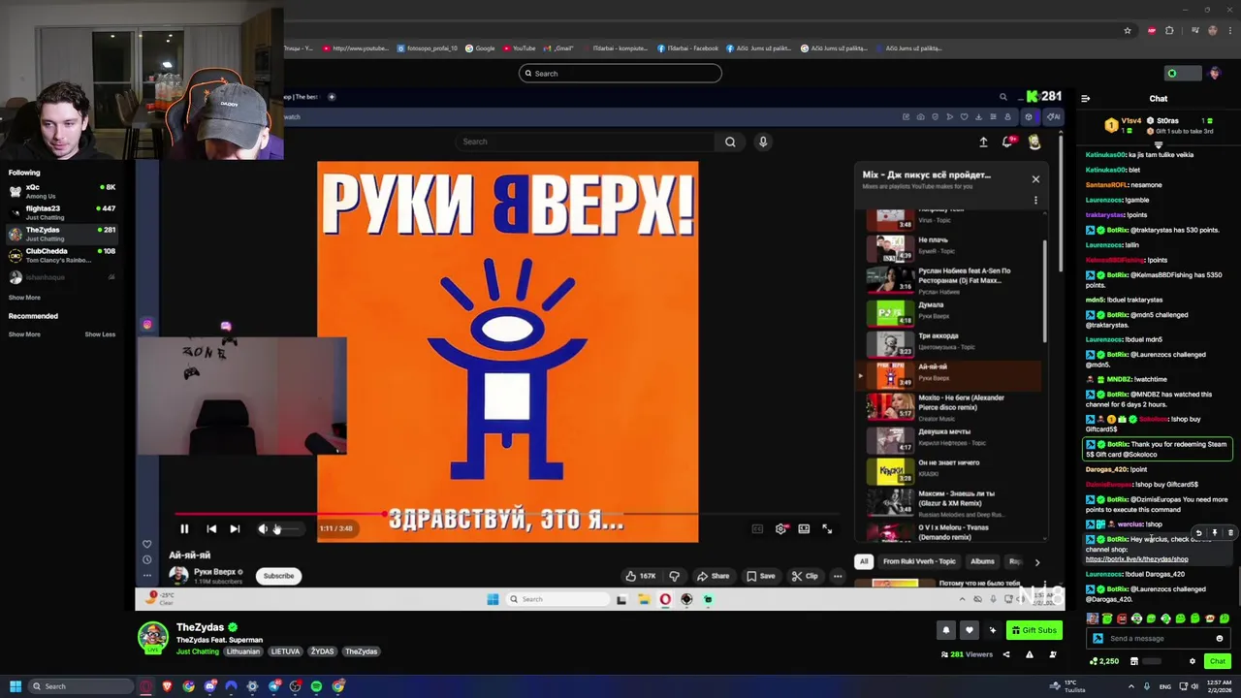Open ClubChedda channel in Following list

tap(62, 255)
